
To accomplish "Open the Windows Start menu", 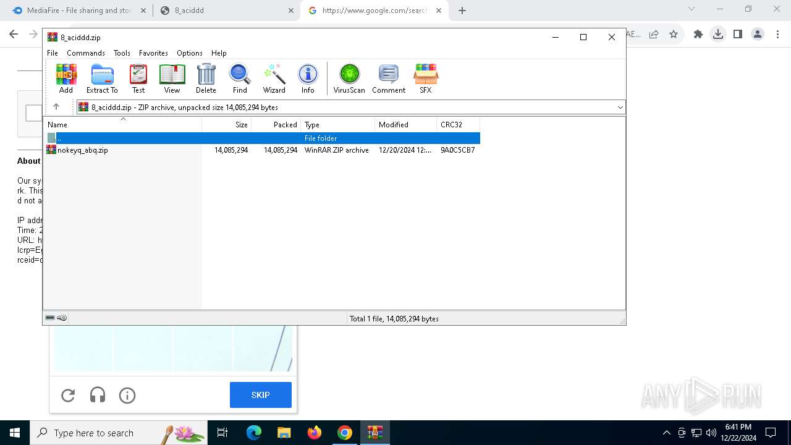I will pos(15,433).
